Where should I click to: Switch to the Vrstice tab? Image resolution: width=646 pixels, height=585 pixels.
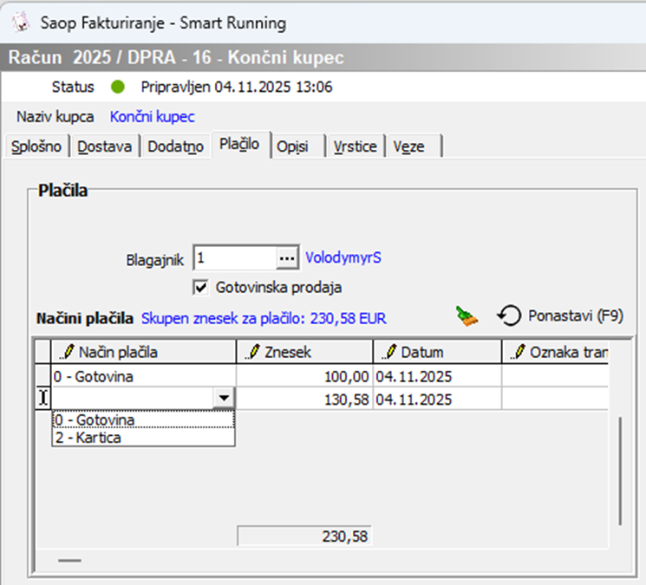click(356, 146)
